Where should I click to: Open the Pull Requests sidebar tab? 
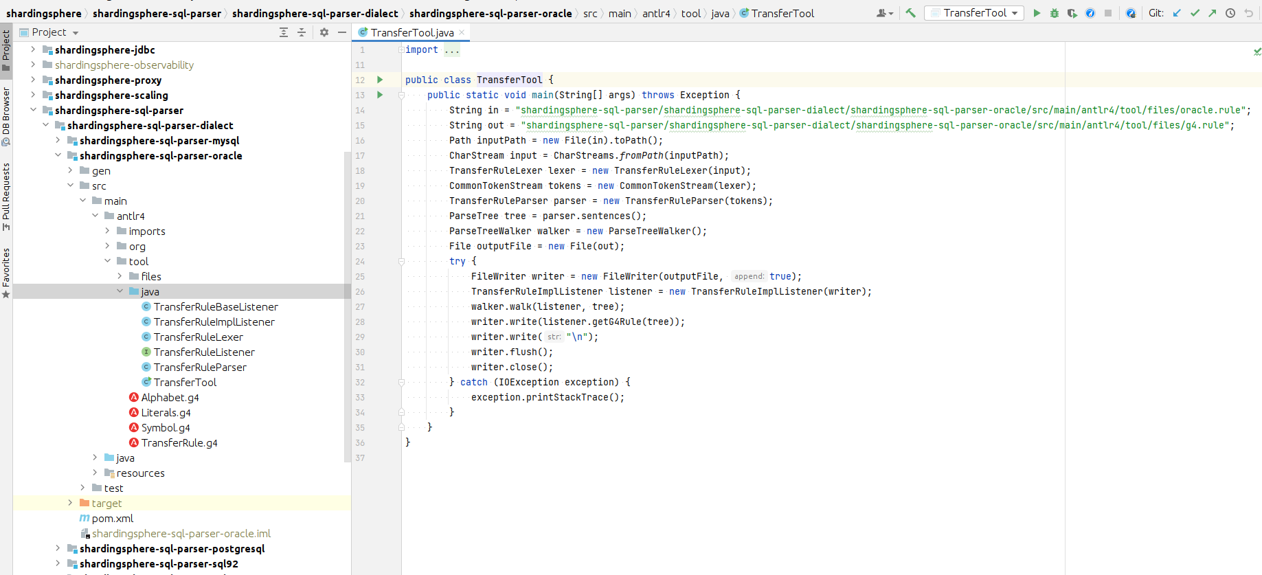click(6, 197)
